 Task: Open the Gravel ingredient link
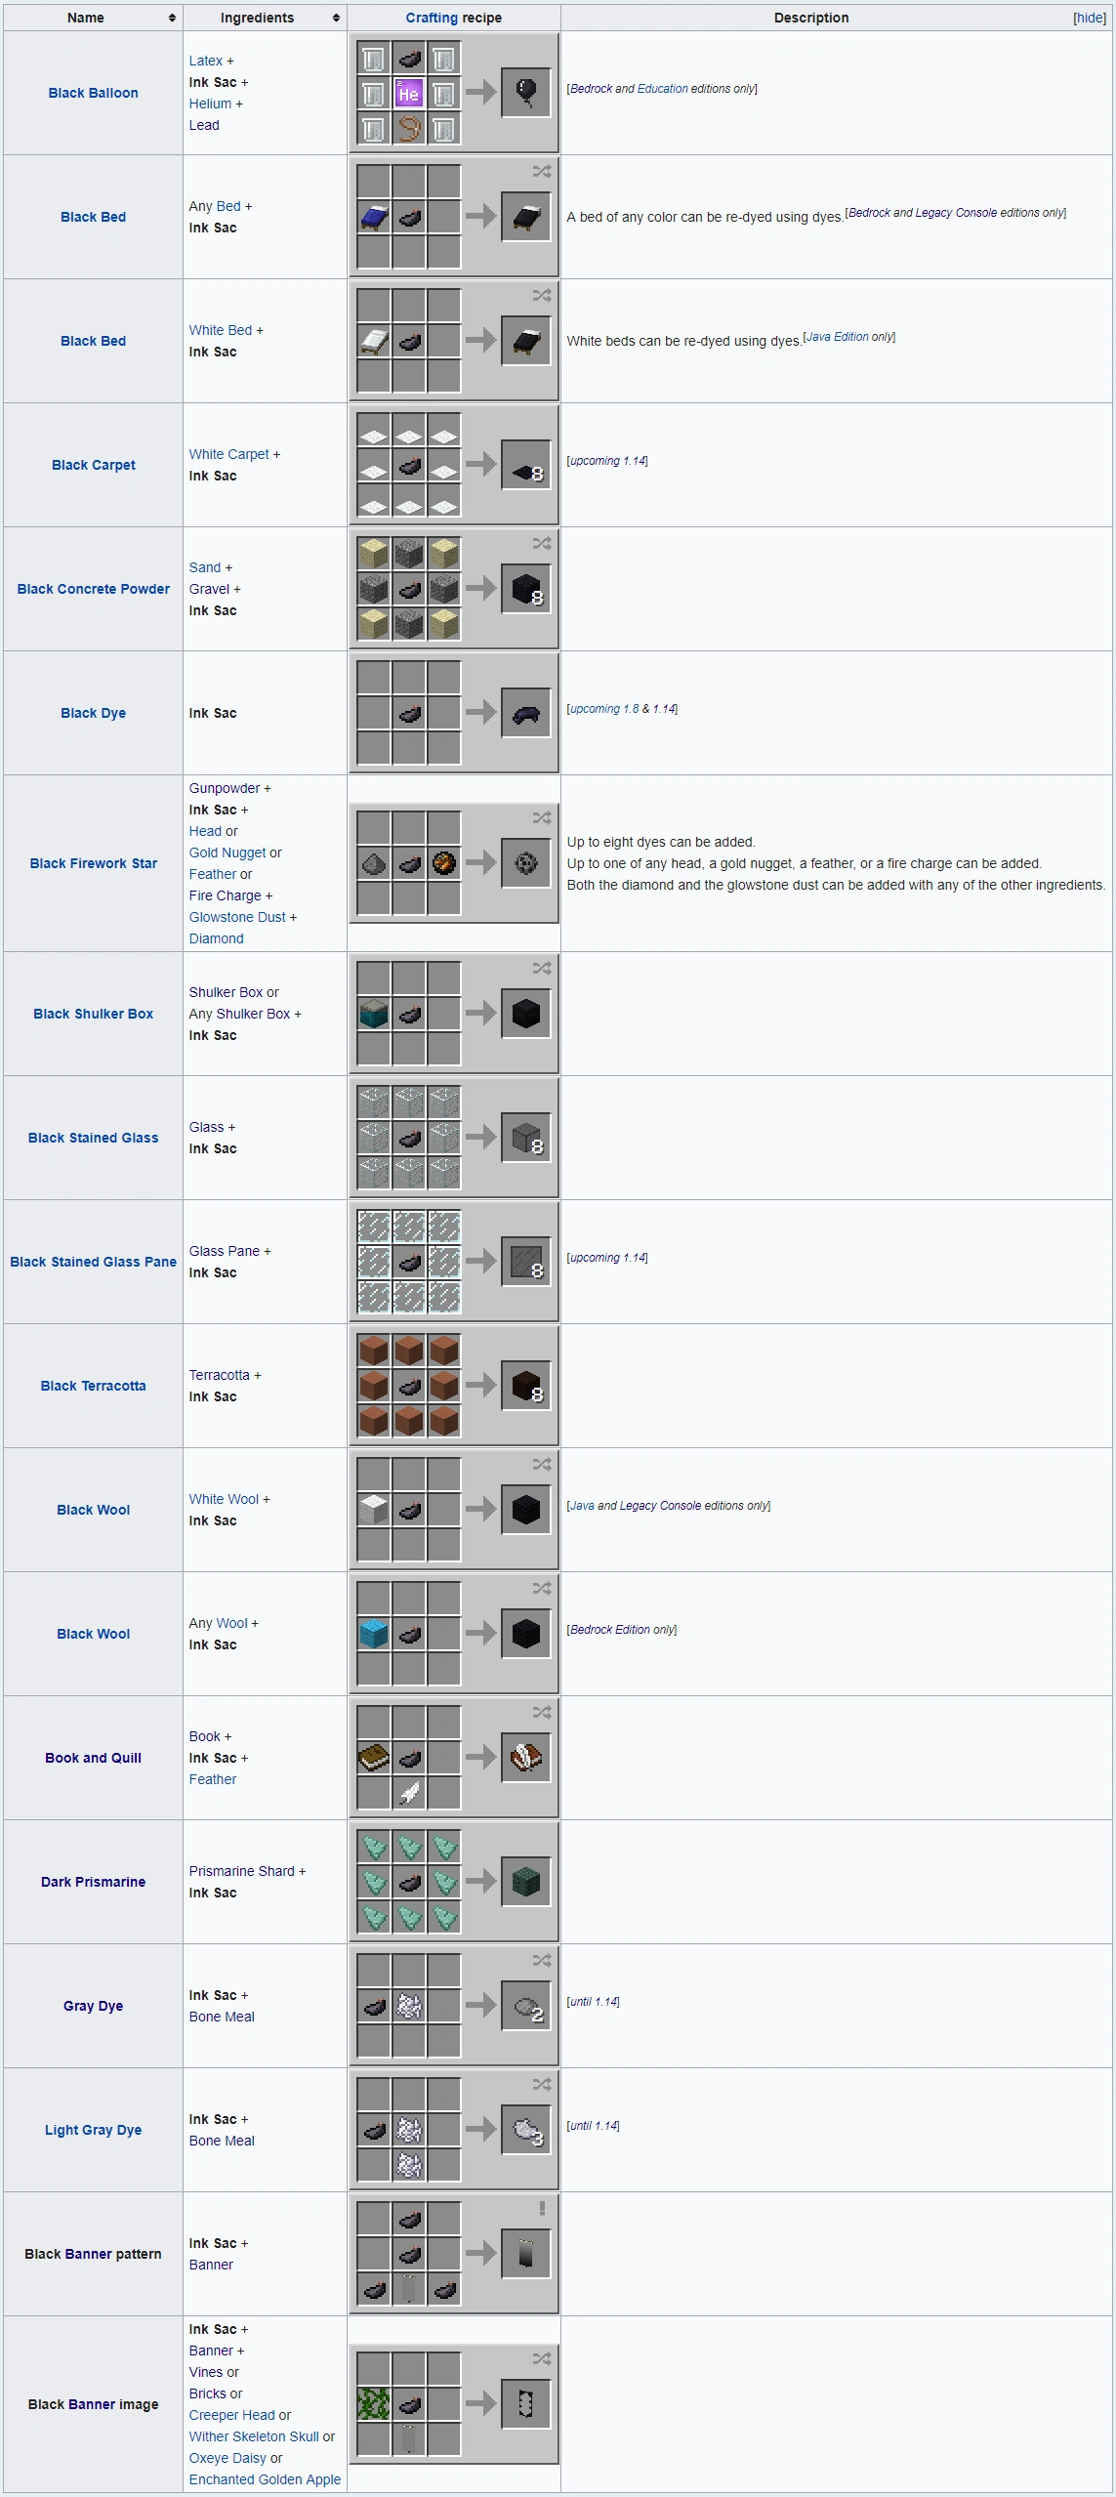[x=209, y=589]
